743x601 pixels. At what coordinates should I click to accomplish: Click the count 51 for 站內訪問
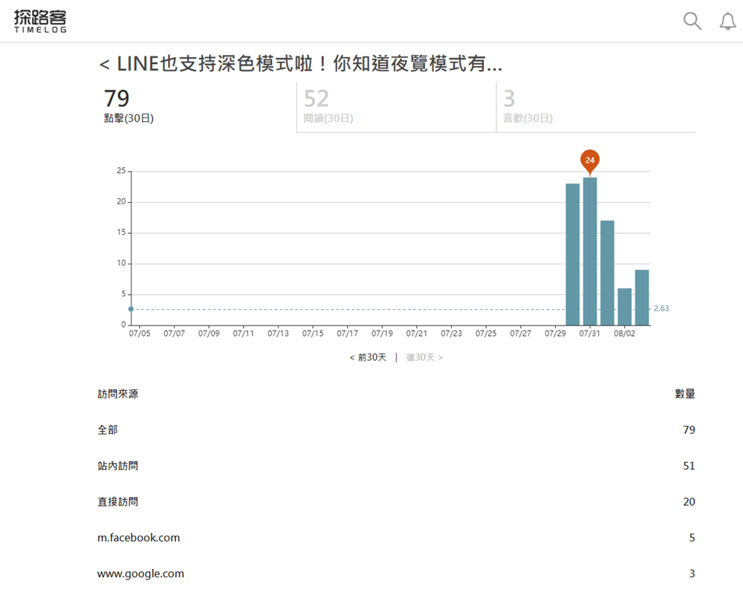tap(689, 466)
